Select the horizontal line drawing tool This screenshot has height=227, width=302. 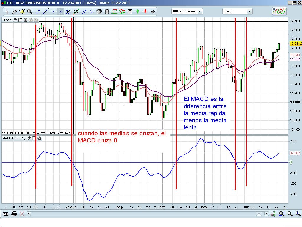tap(53, 12)
